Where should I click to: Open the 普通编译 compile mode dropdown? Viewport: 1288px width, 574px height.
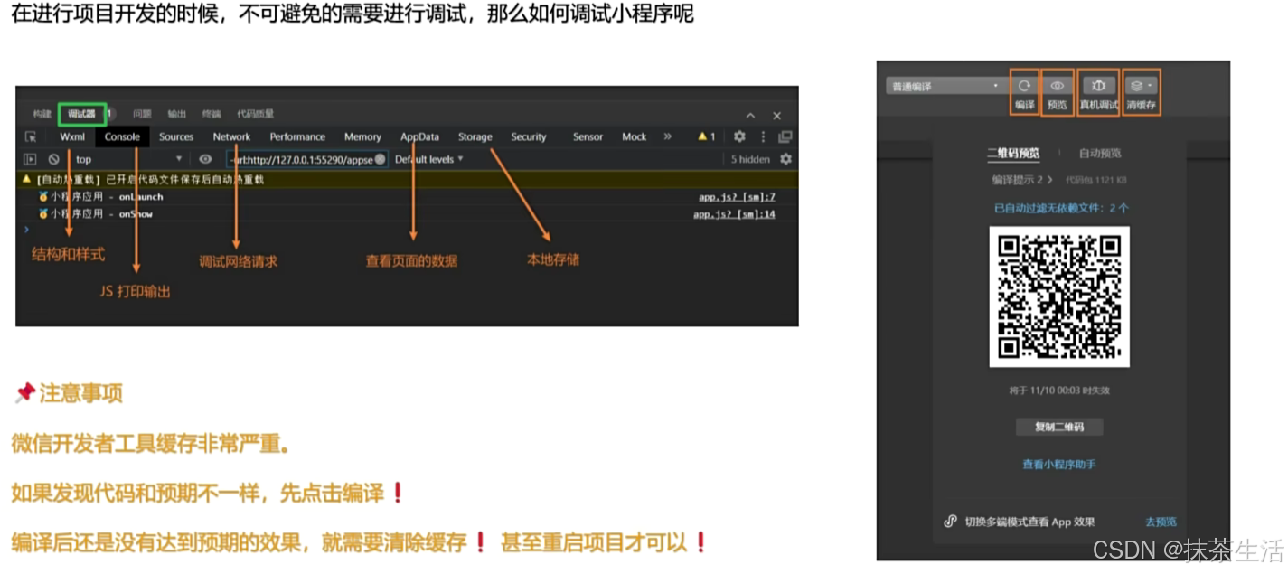point(945,86)
